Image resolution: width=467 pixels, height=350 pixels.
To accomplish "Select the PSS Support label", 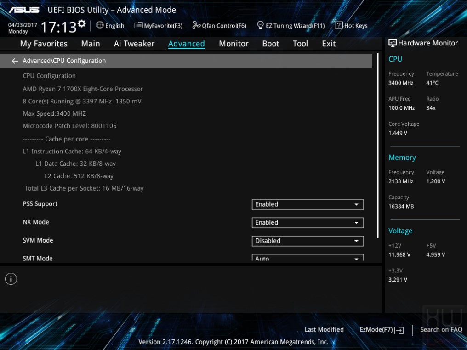I will pyautogui.click(x=40, y=204).
